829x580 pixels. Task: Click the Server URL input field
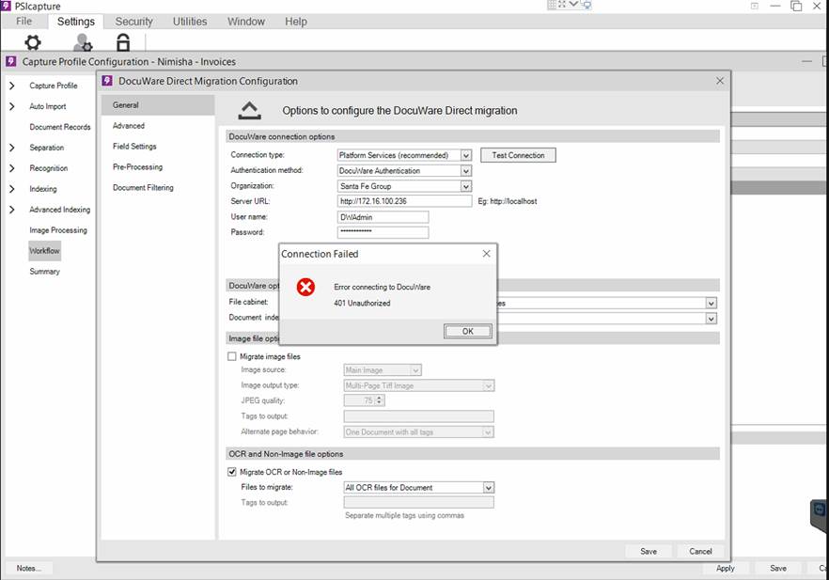[404, 201]
